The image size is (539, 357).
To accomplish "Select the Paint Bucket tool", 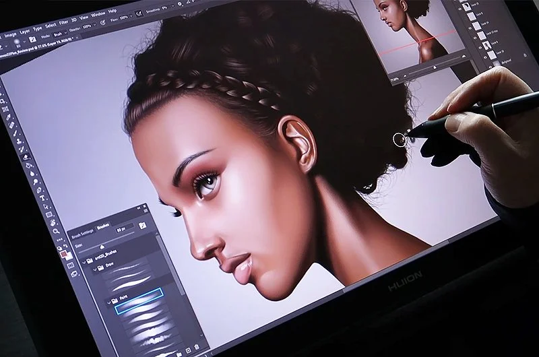I will [29, 165].
